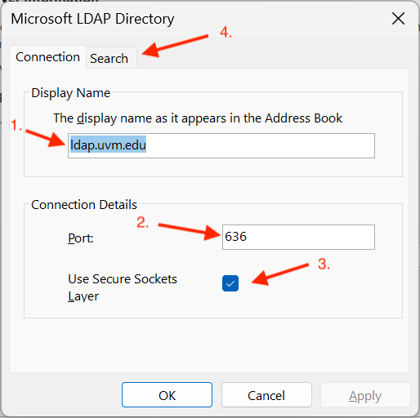Image resolution: width=420 pixels, height=418 pixels.
Task: Dismiss the dialog using the Cancel button
Action: pyautogui.click(x=266, y=395)
